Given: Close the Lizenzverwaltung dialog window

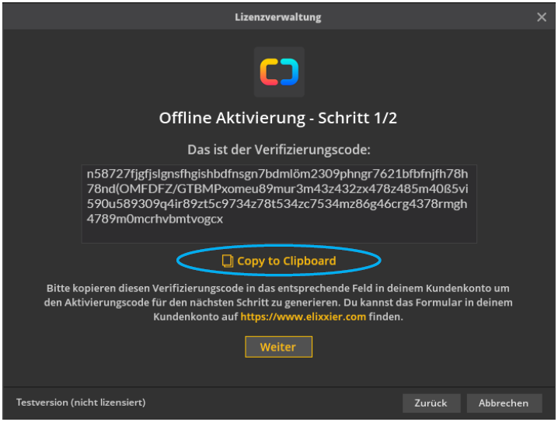Looking at the screenshot, I should point(542,17).
